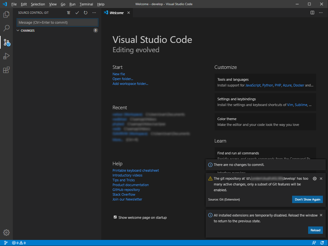Viewport: 328px width, 246px height.
Task: Click the Don't Show Again button
Action: 307,199
